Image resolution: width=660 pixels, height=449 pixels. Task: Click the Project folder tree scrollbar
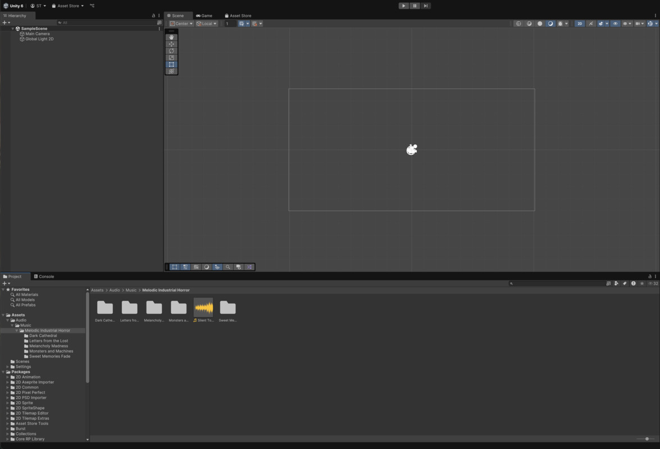pos(88,337)
